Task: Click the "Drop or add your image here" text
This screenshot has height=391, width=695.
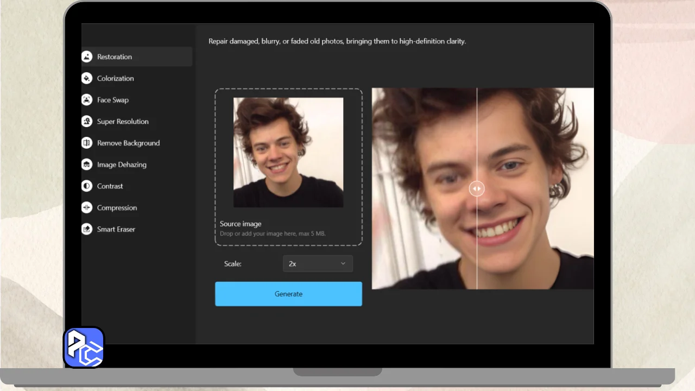Action: (273, 234)
